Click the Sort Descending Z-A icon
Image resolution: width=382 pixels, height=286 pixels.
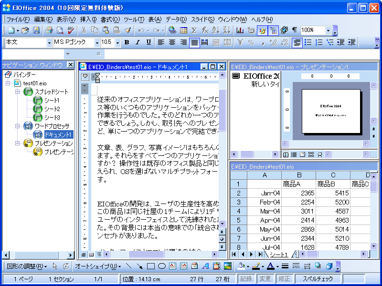click(227, 30)
